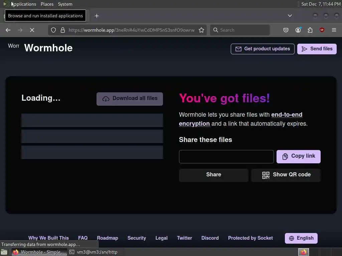Click the show desktop icon in taskbar
The image size is (342, 256).
pos(4,252)
